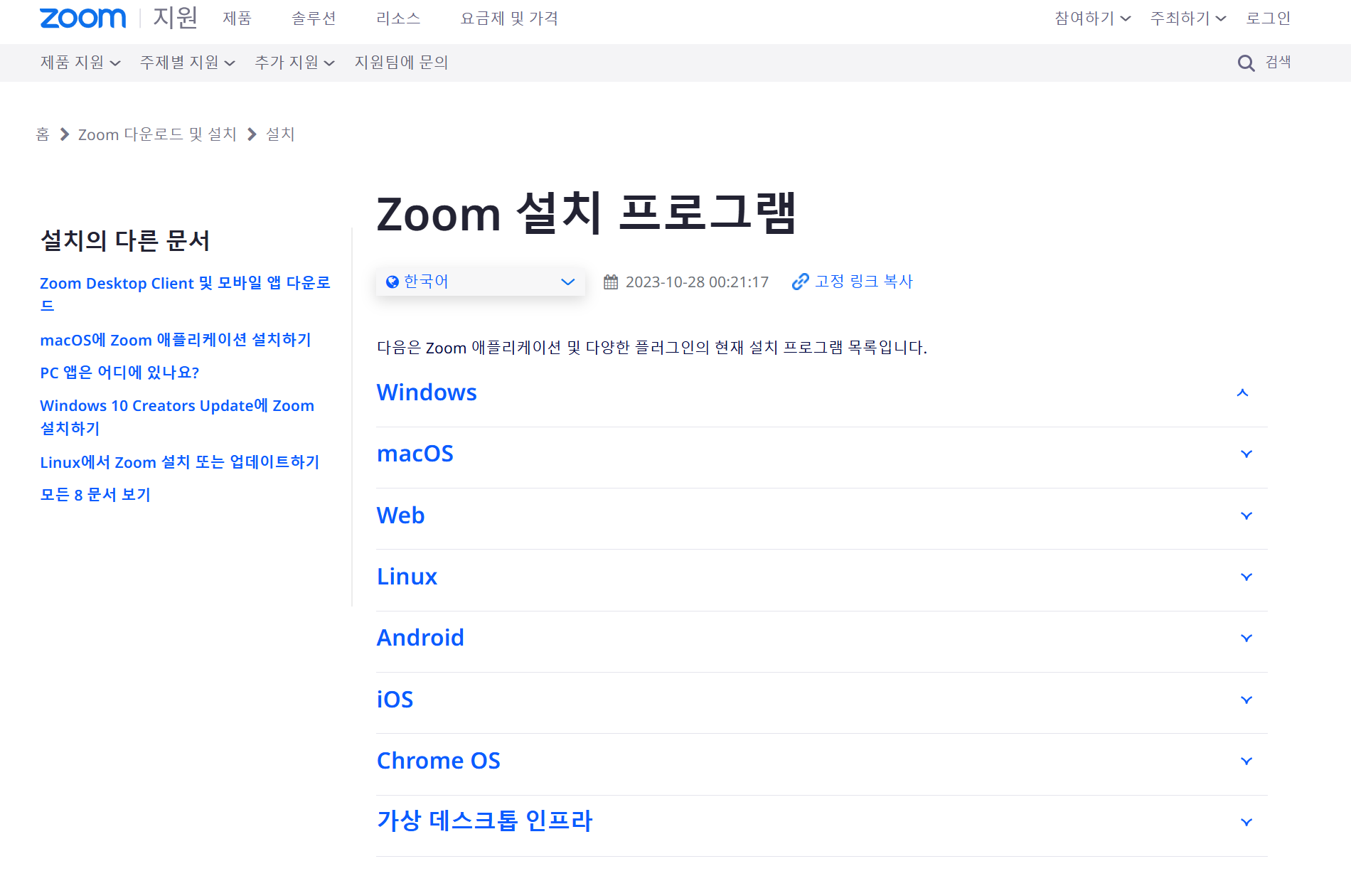Expand the Linux section
The image size is (1351, 876).
click(1246, 577)
